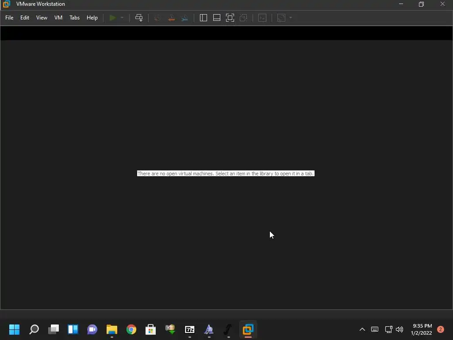Image resolution: width=453 pixels, height=340 pixels.
Task: Open taskbar Search
Action: [34, 329]
